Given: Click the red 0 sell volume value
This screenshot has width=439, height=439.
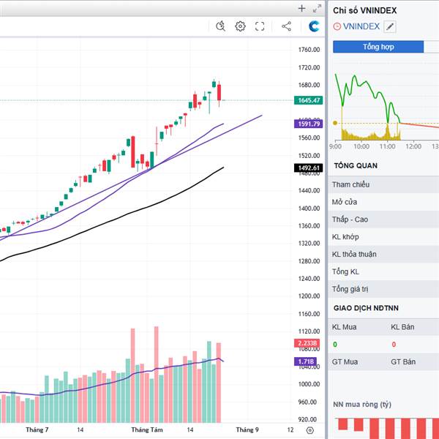Looking at the screenshot, I should point(394,345).
